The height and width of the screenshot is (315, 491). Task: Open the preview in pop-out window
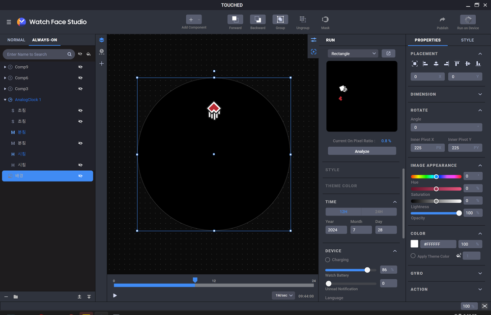point(388,53)
